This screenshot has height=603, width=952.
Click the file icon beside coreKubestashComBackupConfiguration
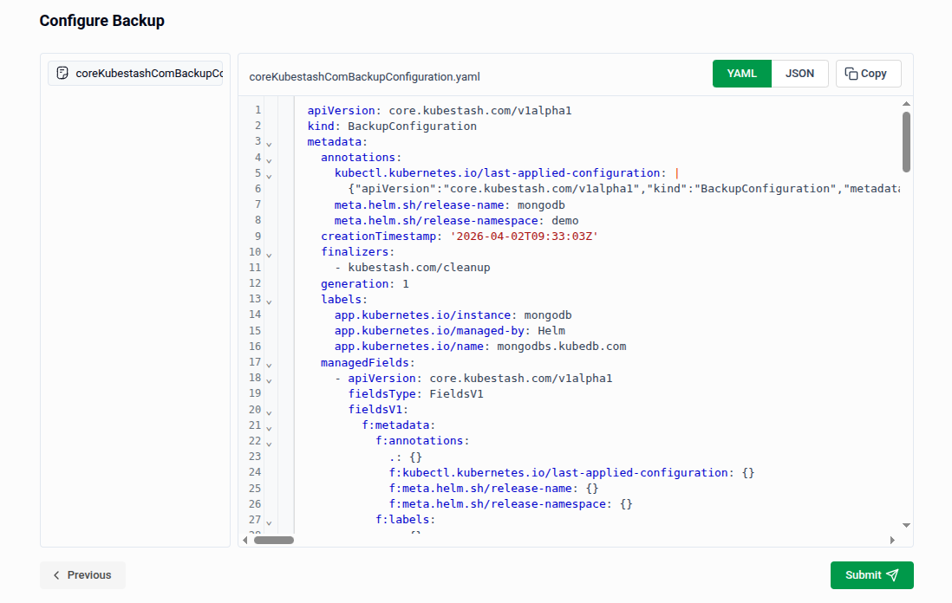(x=62, y=73)
